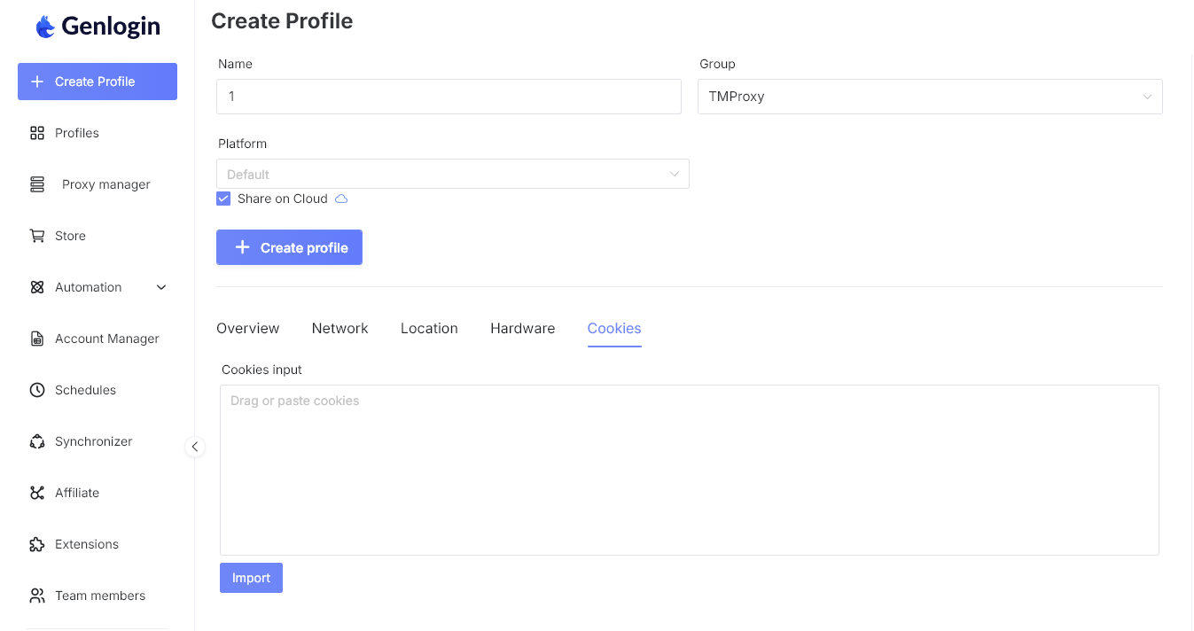Expand the Automation submenu chevron
This screenshot has width=1194, height=631.
tap(161, 287)
